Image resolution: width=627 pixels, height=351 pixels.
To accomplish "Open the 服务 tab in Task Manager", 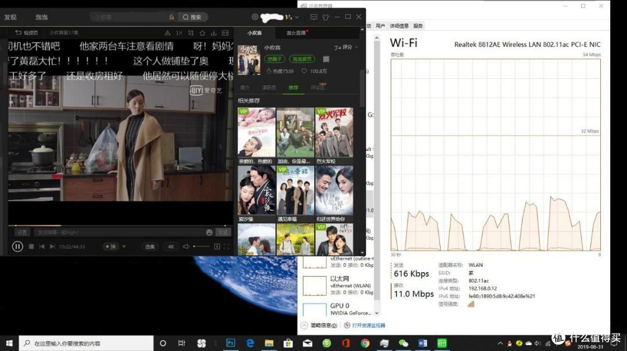I will (x=418, y=26).
